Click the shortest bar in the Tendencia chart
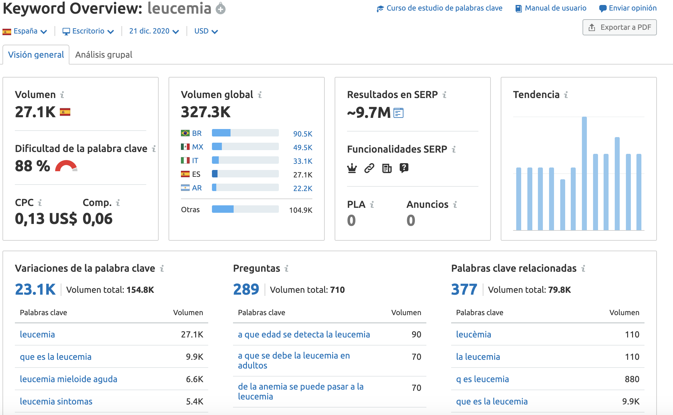This screenshot has width=673, height=415. (563, 205)
